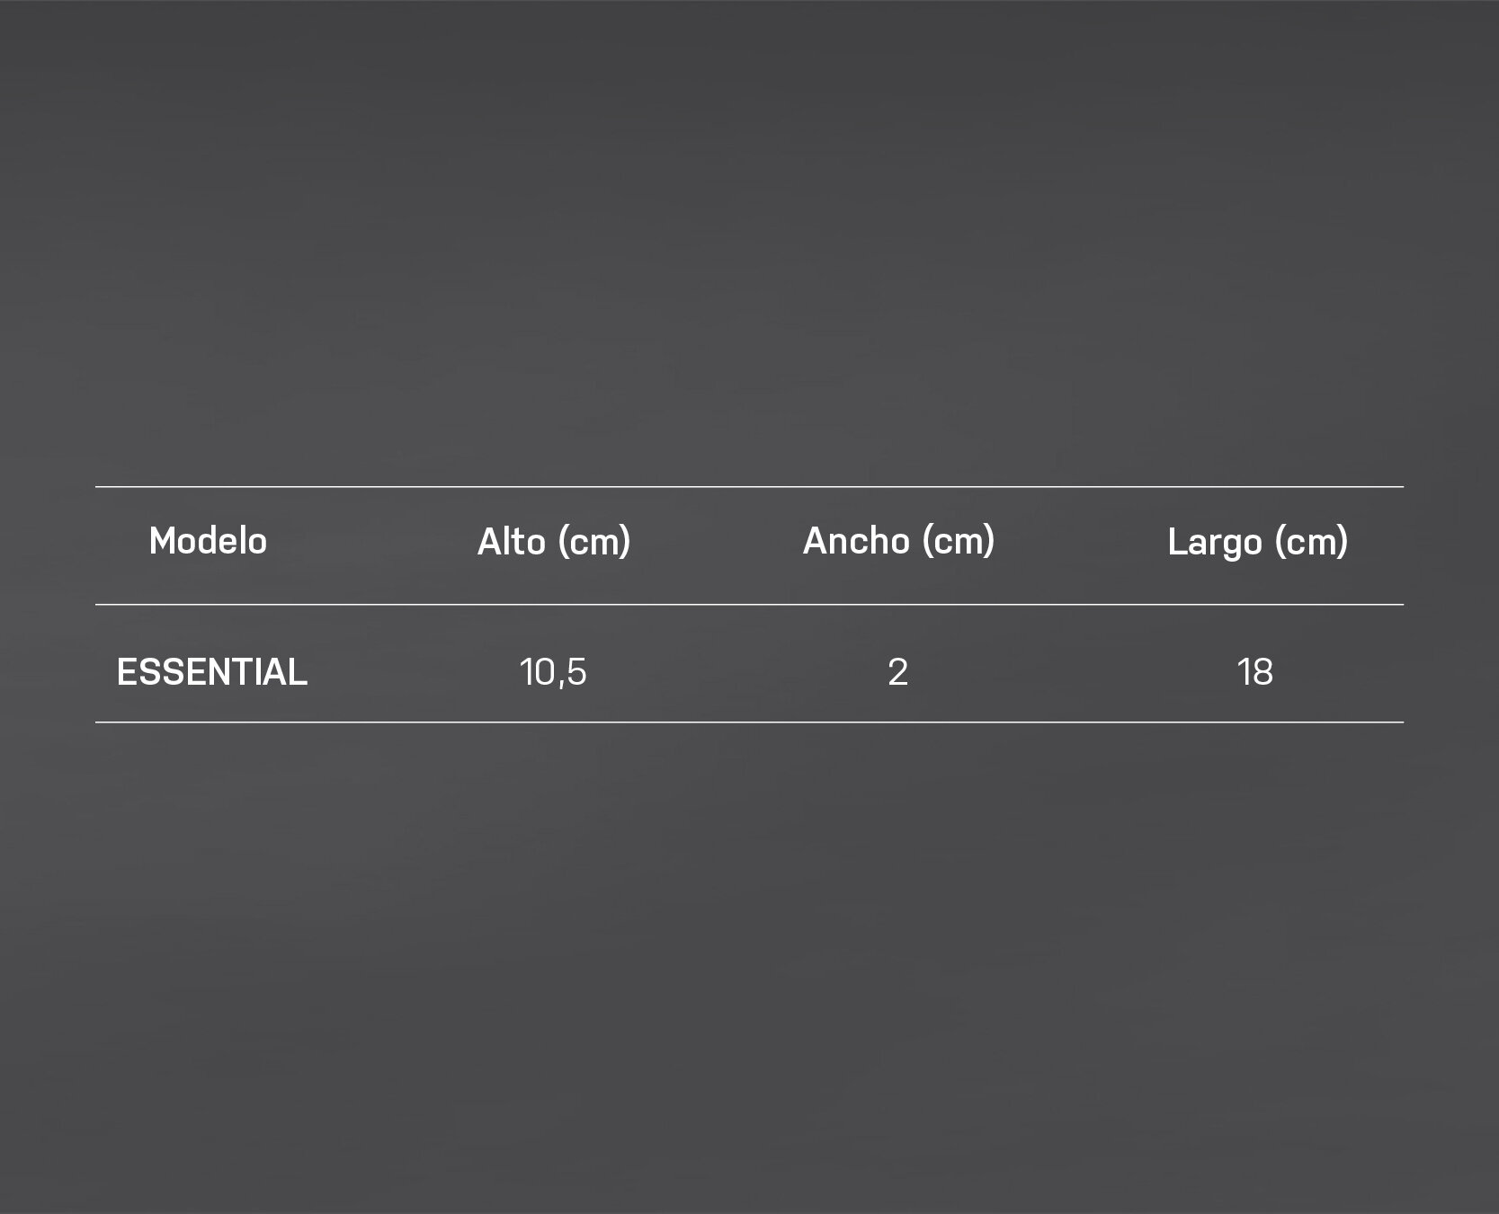Viewport: 1499px width, 1214px height.
Task: Click the word Alto in the header
Action: [511, 541]
